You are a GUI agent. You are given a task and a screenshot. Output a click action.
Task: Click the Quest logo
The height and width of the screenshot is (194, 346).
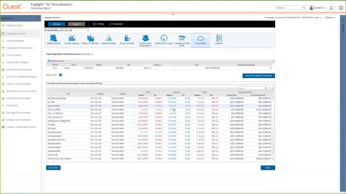coord(12,6)
